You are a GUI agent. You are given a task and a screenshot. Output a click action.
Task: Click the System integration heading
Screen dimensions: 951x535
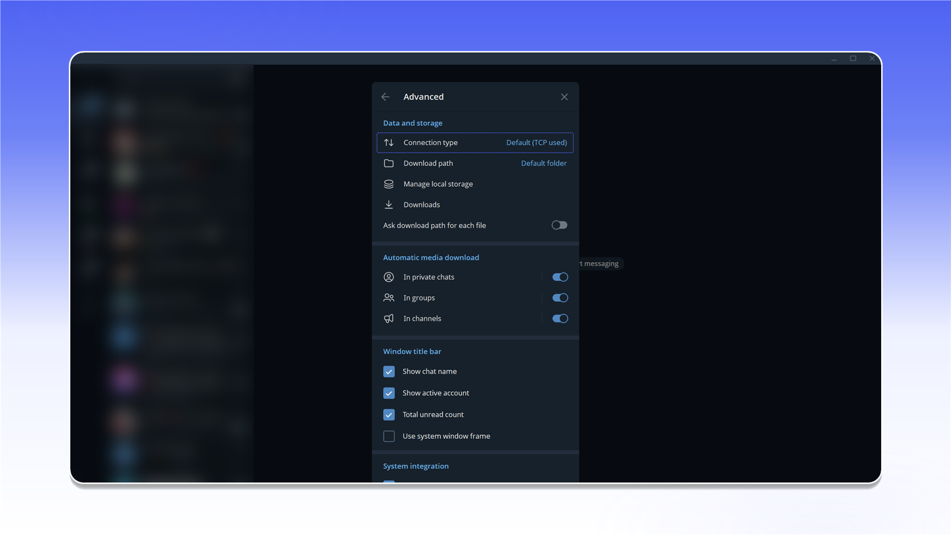(416, 467)
